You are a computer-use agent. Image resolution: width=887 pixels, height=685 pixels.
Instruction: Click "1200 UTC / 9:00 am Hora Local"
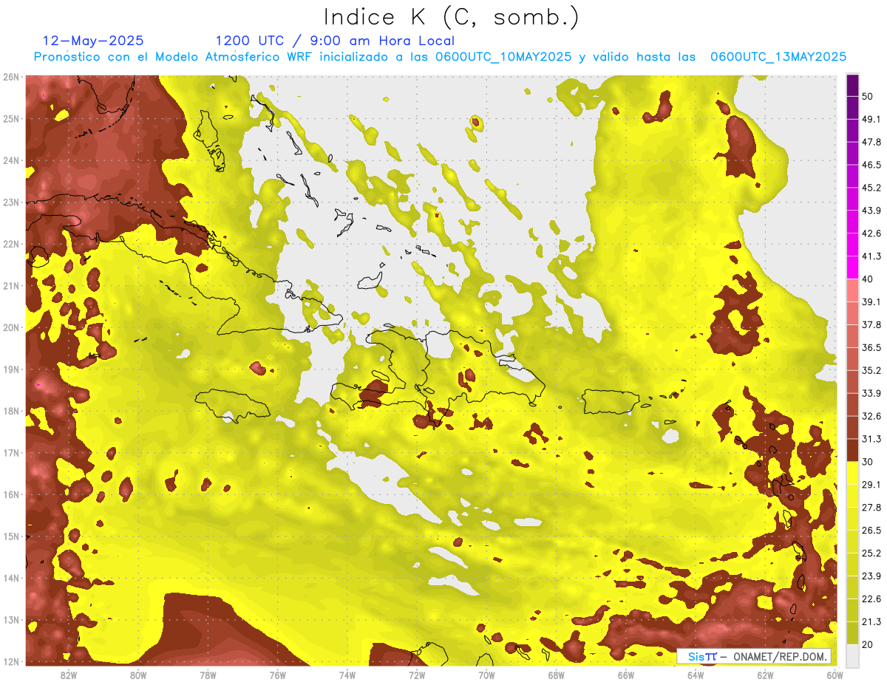tap(335, 41)
